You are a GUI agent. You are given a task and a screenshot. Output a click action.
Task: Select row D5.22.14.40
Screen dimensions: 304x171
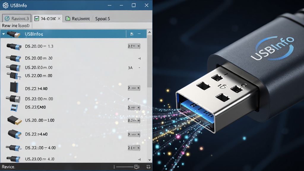pos(36,88)
